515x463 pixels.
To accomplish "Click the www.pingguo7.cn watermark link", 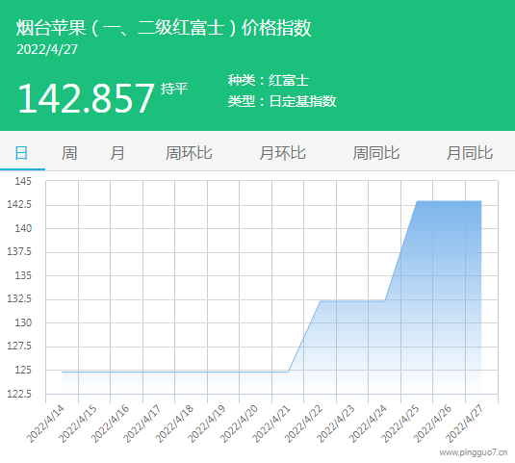I will 474,452.
